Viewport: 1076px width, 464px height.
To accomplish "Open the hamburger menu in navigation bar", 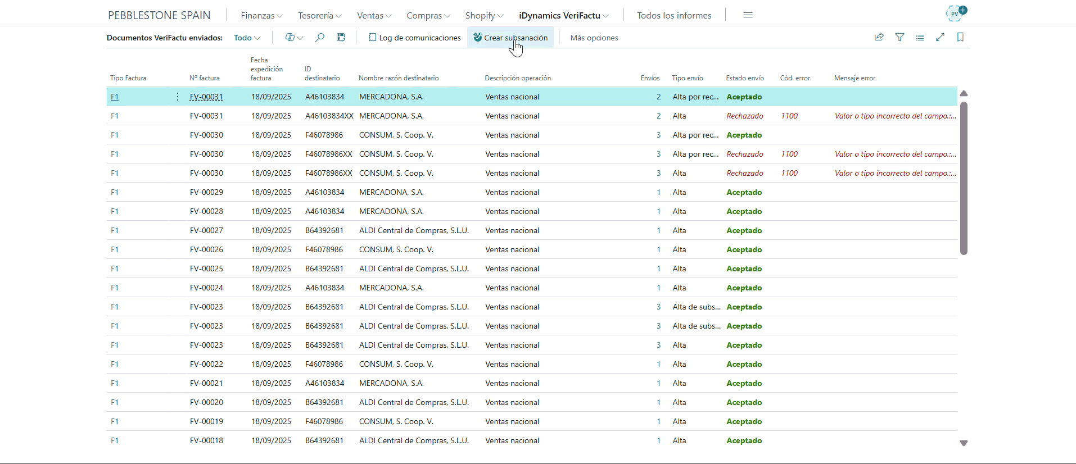I will coord(748,15).
